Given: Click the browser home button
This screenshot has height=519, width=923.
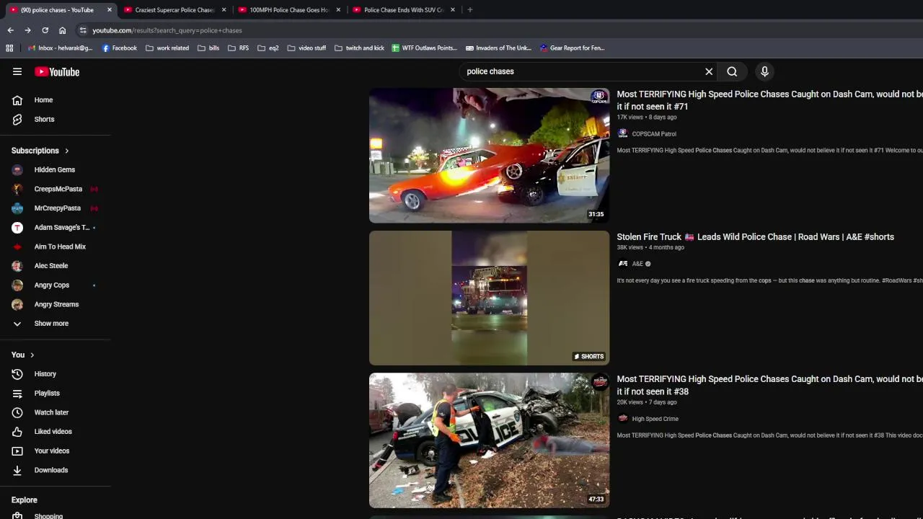Looking at the screenshot, I should coord(62,30).
